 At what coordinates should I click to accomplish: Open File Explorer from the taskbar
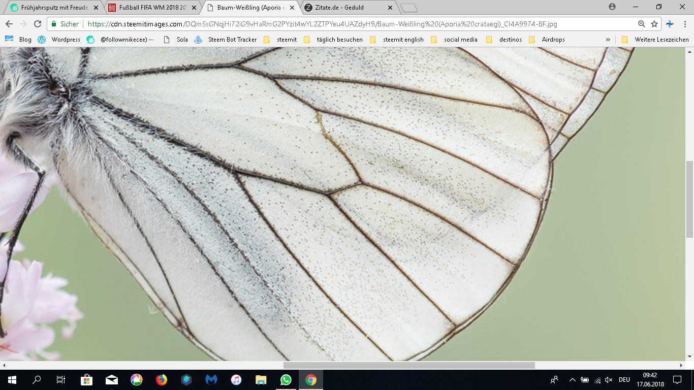tap(261, 380)
